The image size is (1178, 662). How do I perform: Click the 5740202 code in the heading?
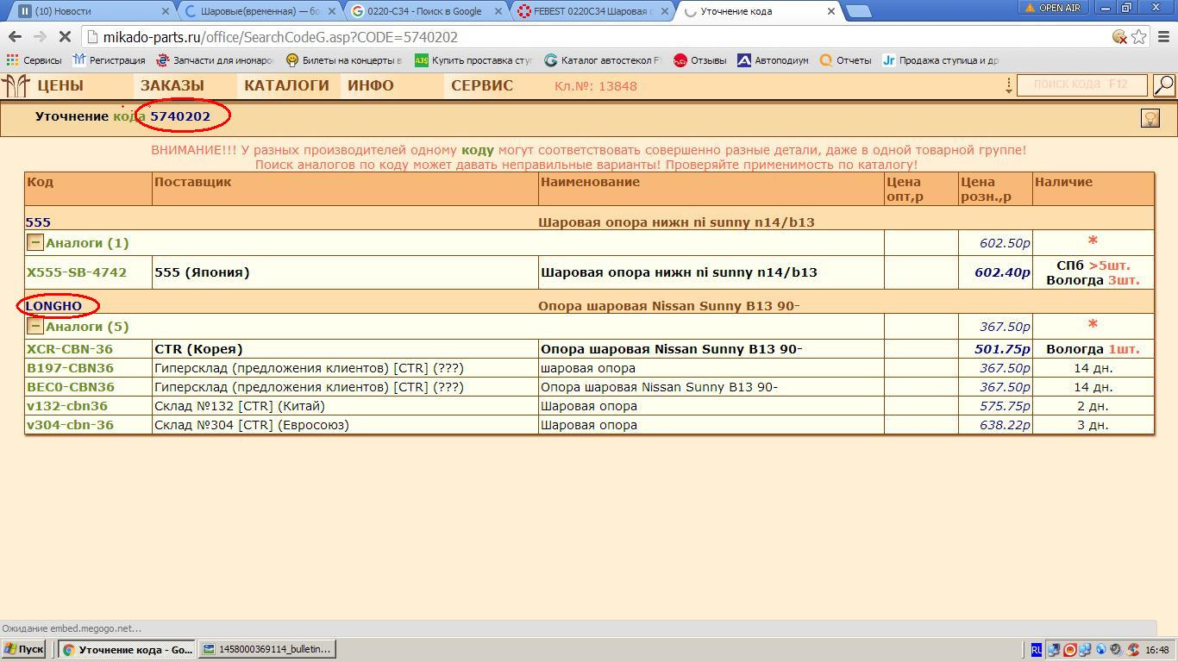[180, 116]
